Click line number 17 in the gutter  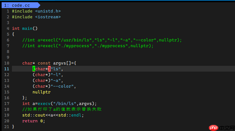tap(6, 104)
